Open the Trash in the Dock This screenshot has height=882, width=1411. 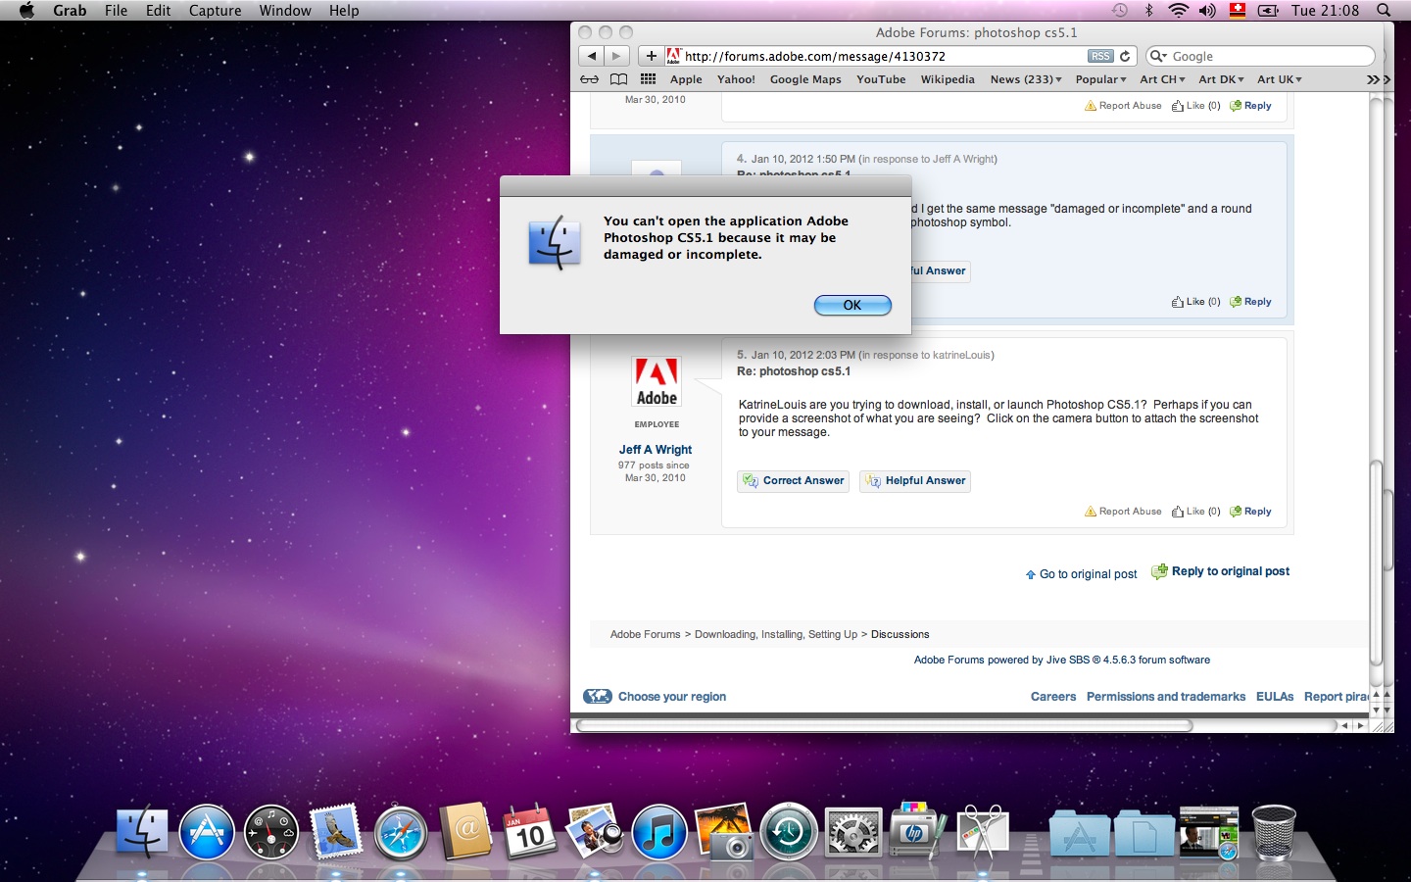tap(1274, 833)
